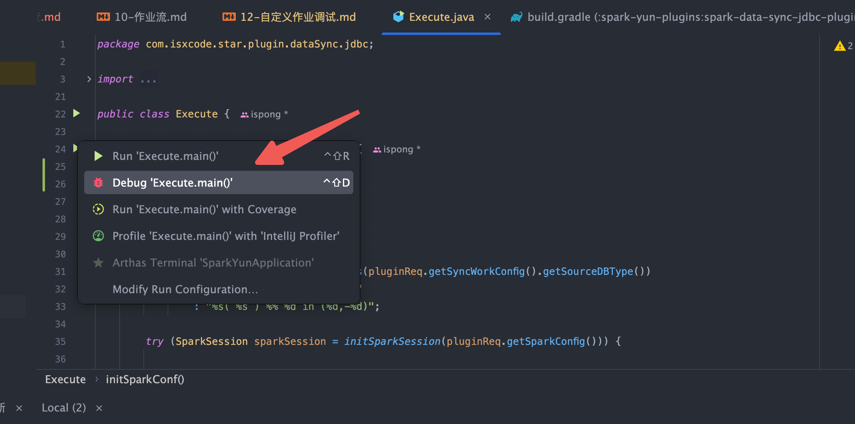
Task: Click the green play icon for Run Execute.main()
Action: pyautogui.click(x=98, y=156)
